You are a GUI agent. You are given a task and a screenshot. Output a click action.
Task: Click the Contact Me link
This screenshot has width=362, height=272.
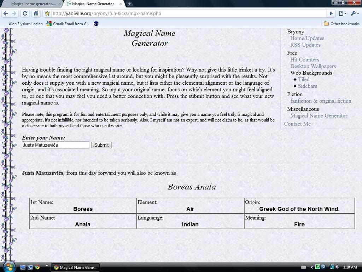[297, 124]
